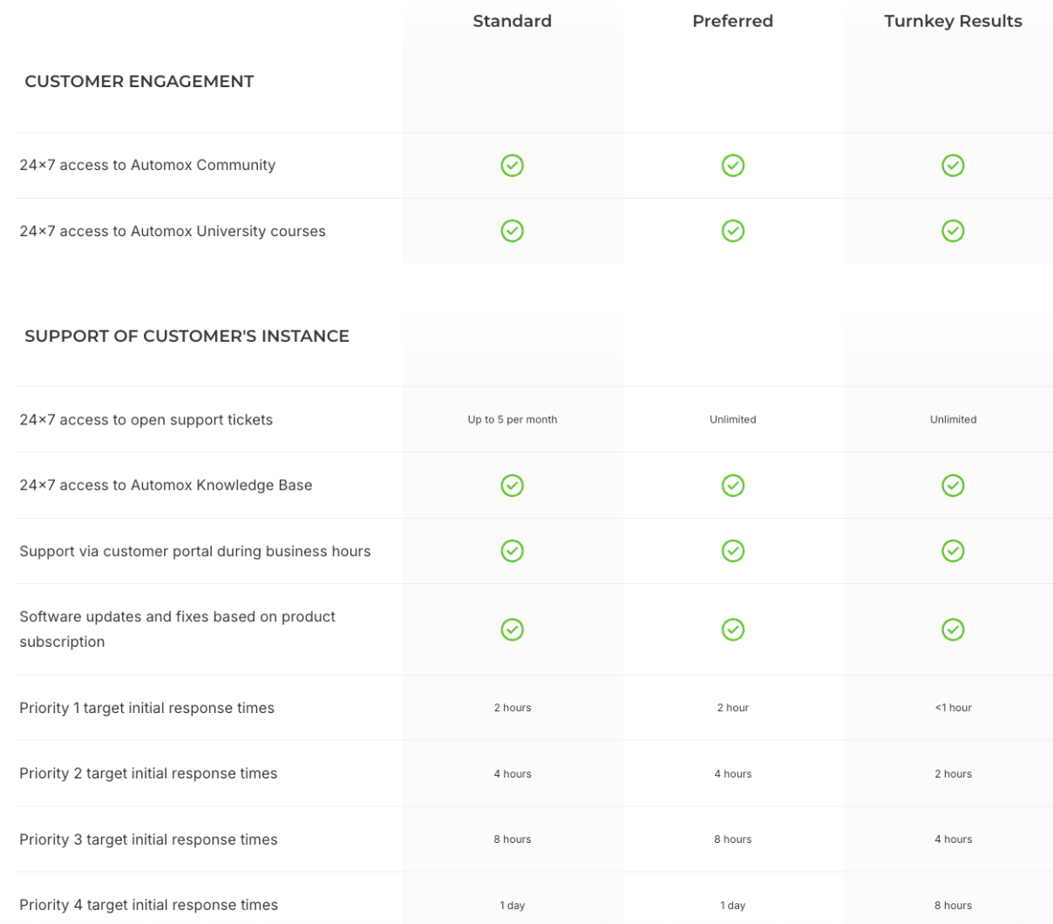Click the CUSTOMER ENGAGEMENT section heading

point(139,81)
